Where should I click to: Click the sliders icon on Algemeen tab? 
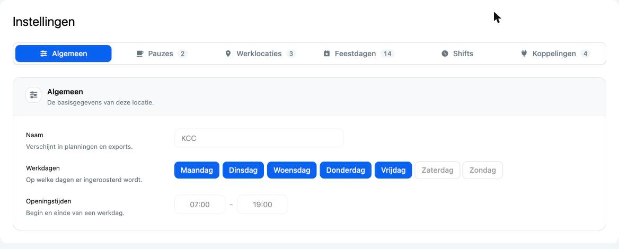(44, 54)
